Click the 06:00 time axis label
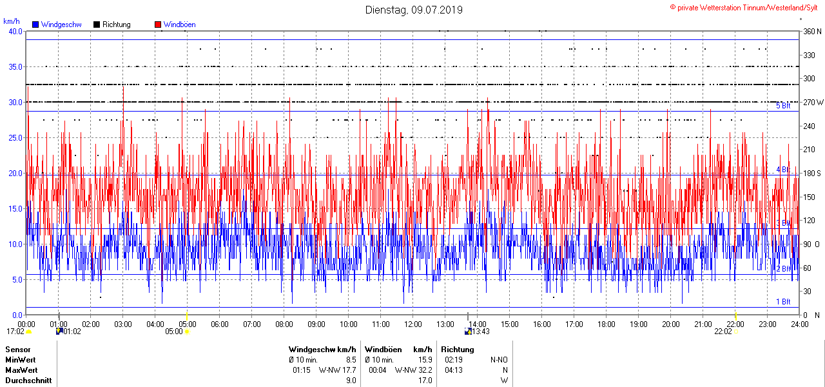 tap(220, 324)
